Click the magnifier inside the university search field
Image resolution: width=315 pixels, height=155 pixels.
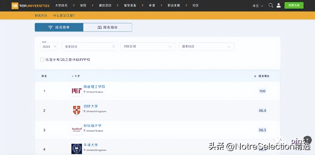(113, 46)
